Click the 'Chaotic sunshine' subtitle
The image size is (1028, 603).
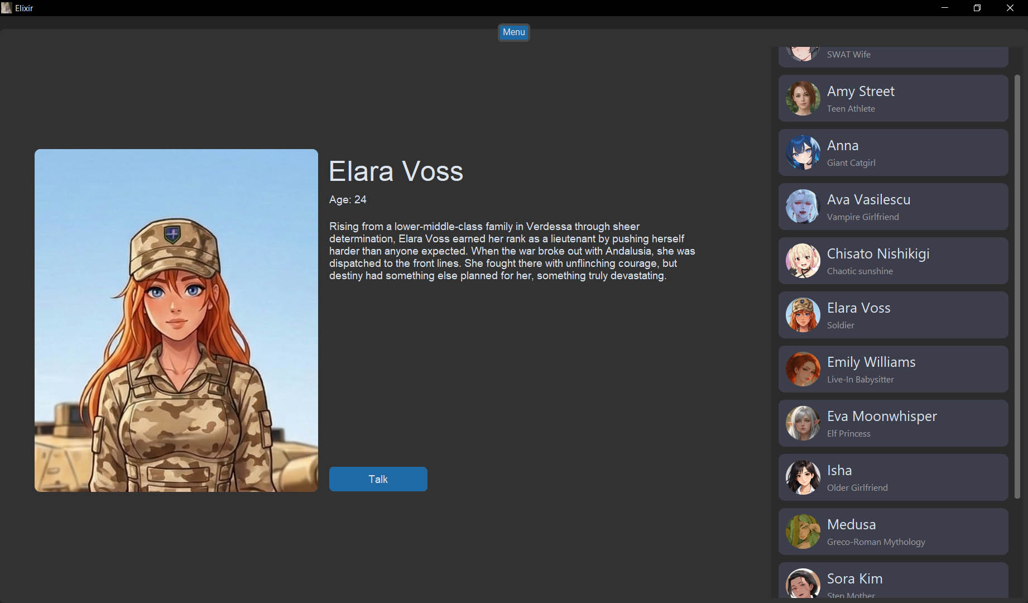click(x=859, y=271)
